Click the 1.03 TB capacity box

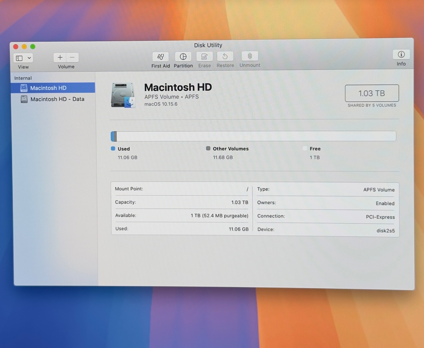372,93
